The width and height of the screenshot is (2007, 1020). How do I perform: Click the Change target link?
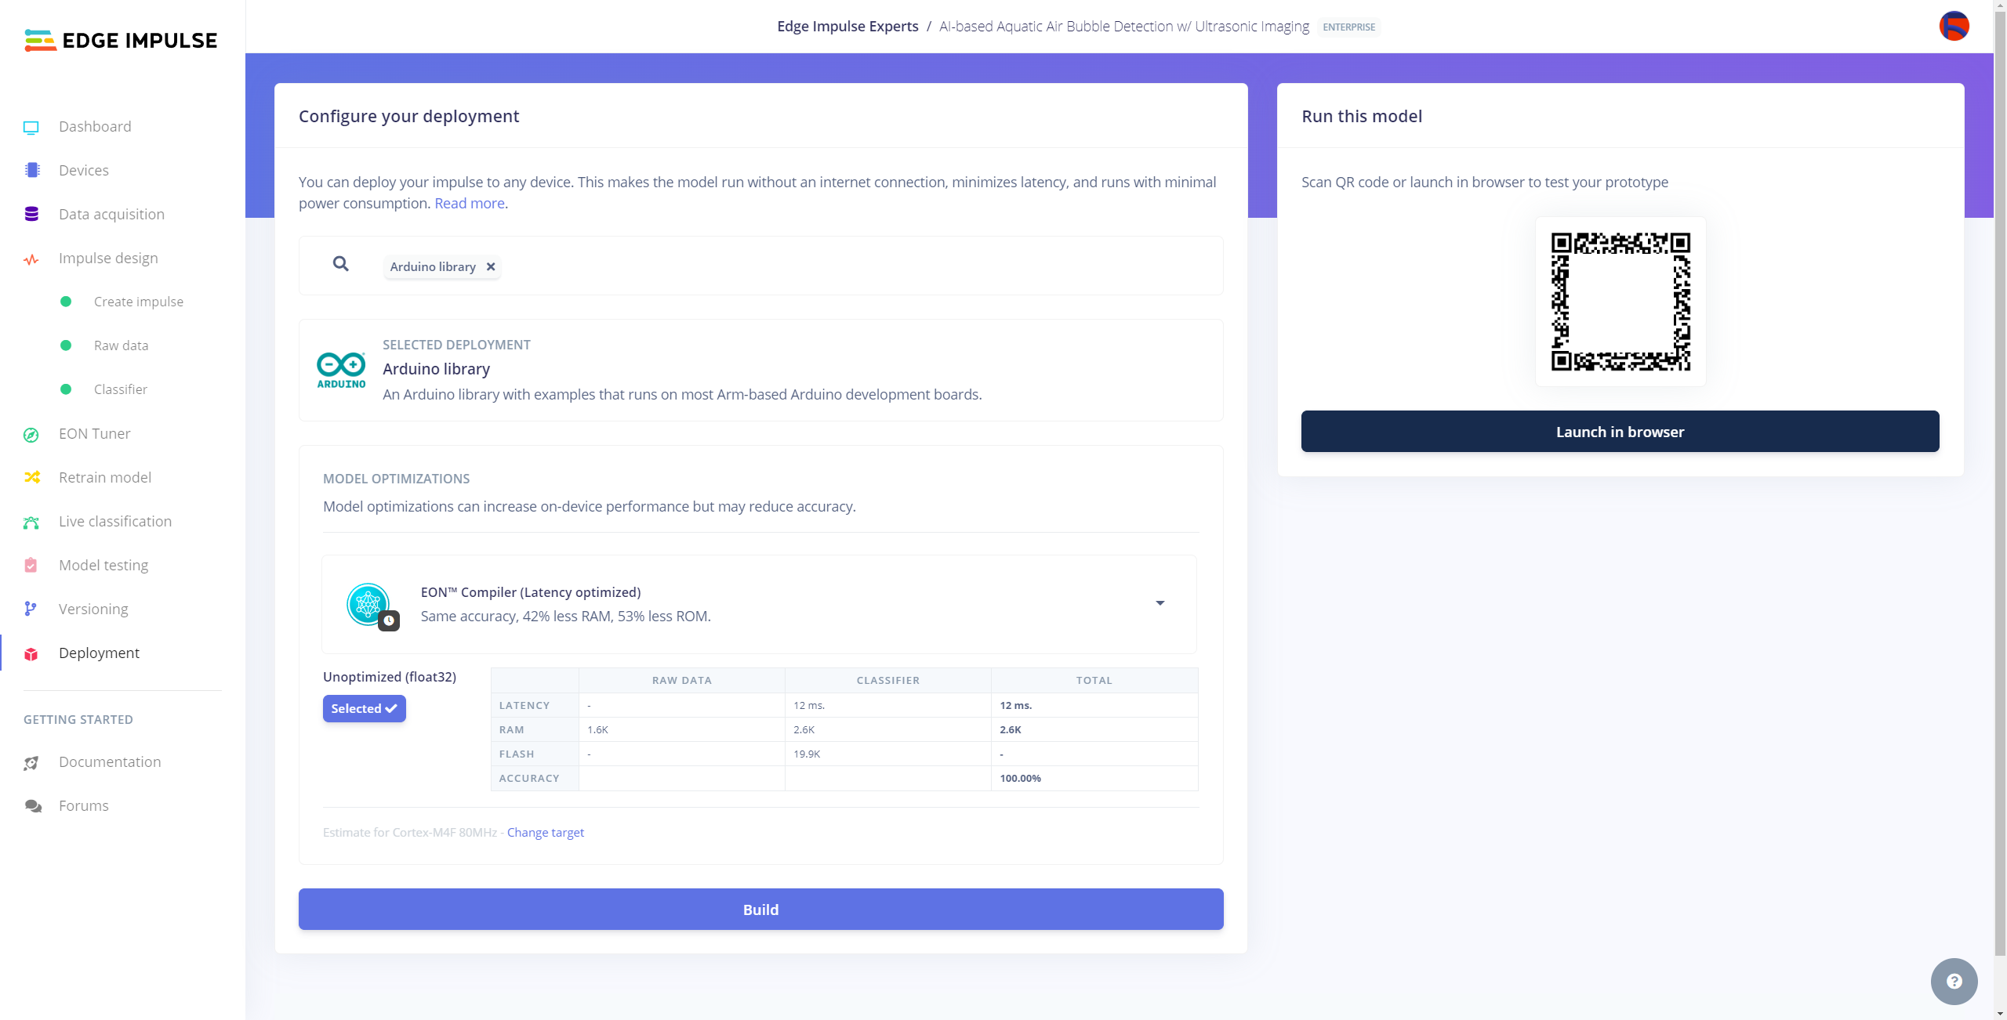click(x=545, y=832)
